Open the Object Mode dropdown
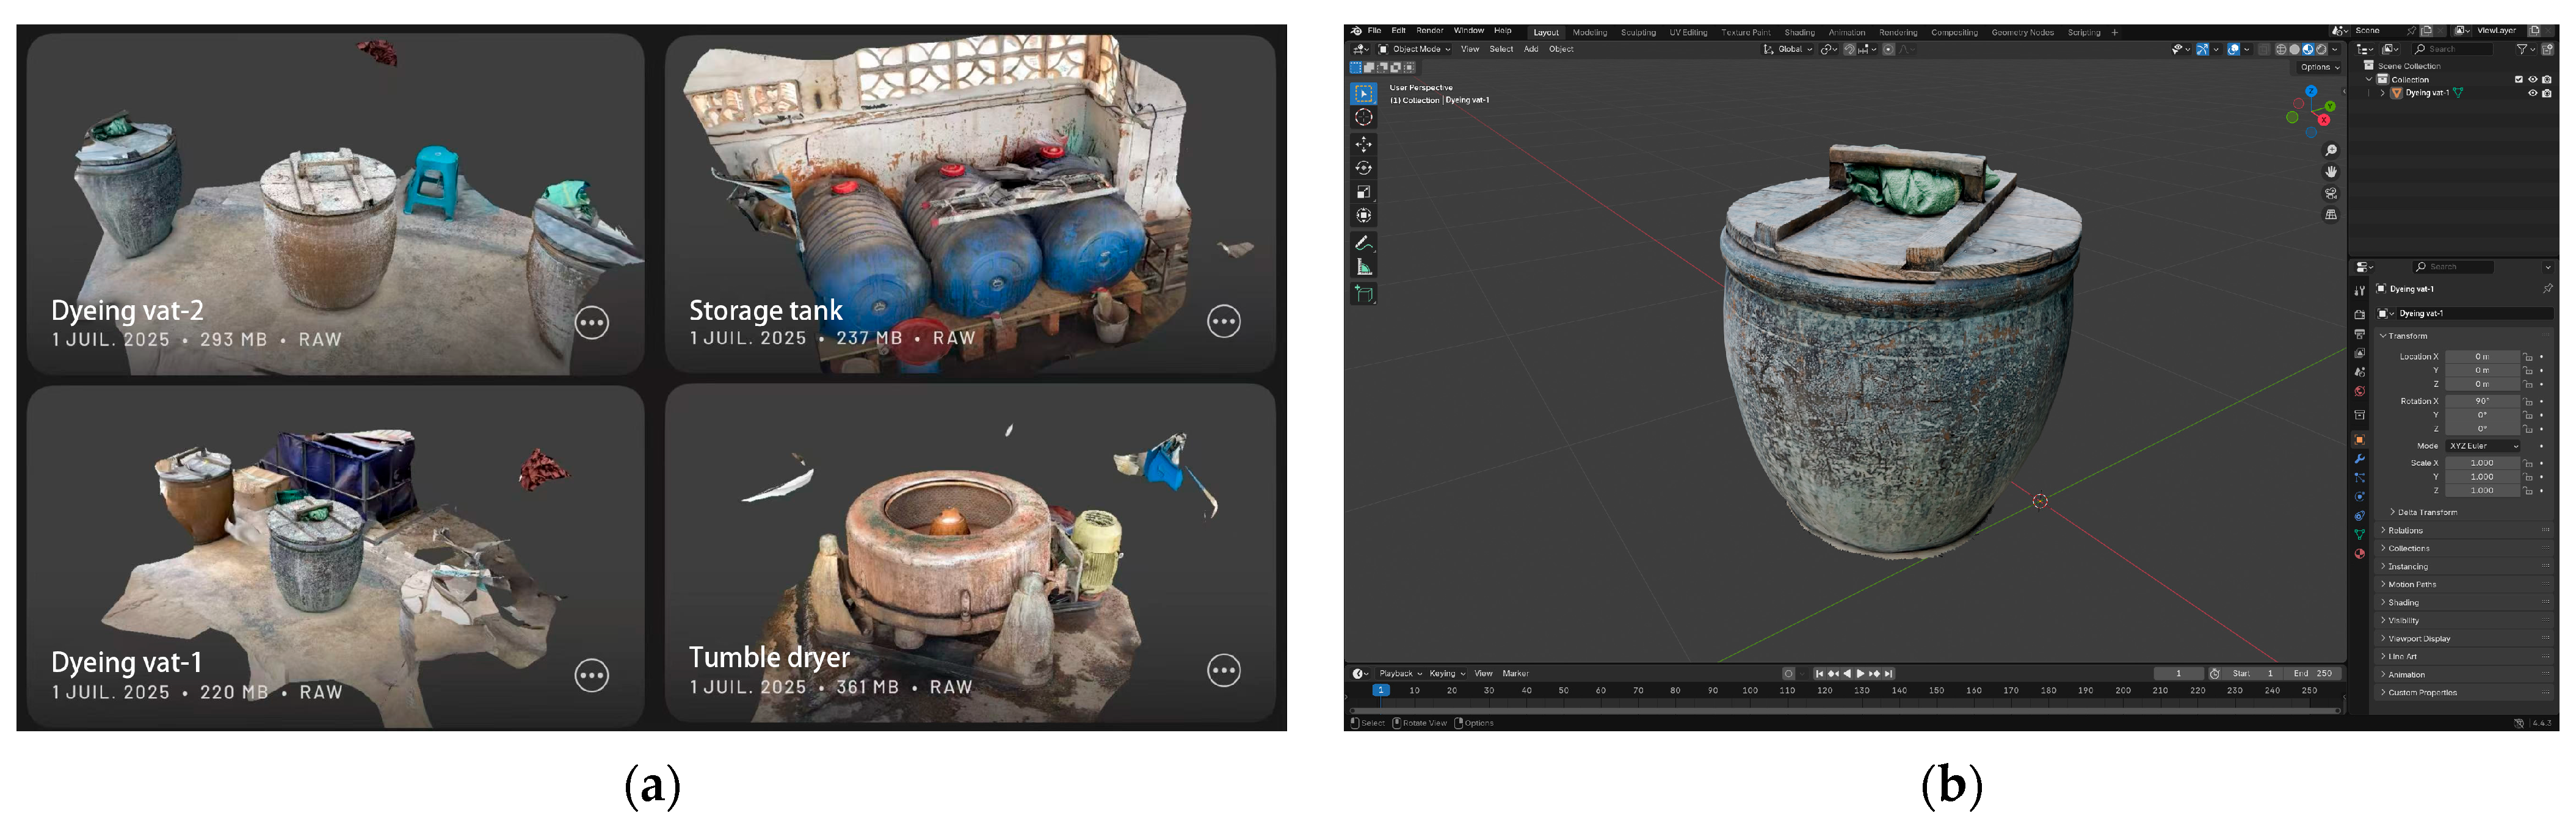This screenshot has height=835, width=2576. tap(1415, 49)
